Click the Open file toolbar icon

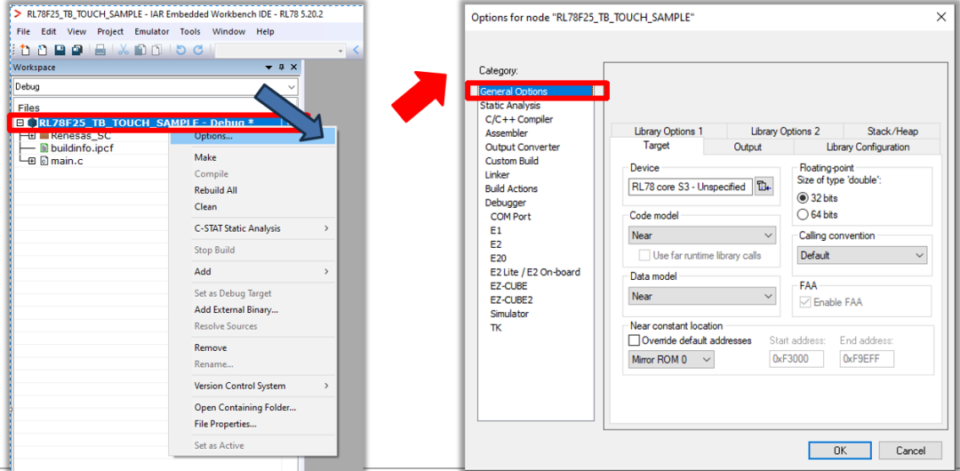pos(43,51)
